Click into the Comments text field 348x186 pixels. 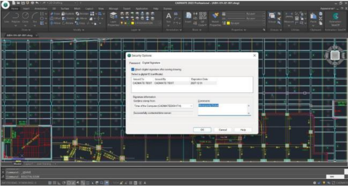click(223, 109)
